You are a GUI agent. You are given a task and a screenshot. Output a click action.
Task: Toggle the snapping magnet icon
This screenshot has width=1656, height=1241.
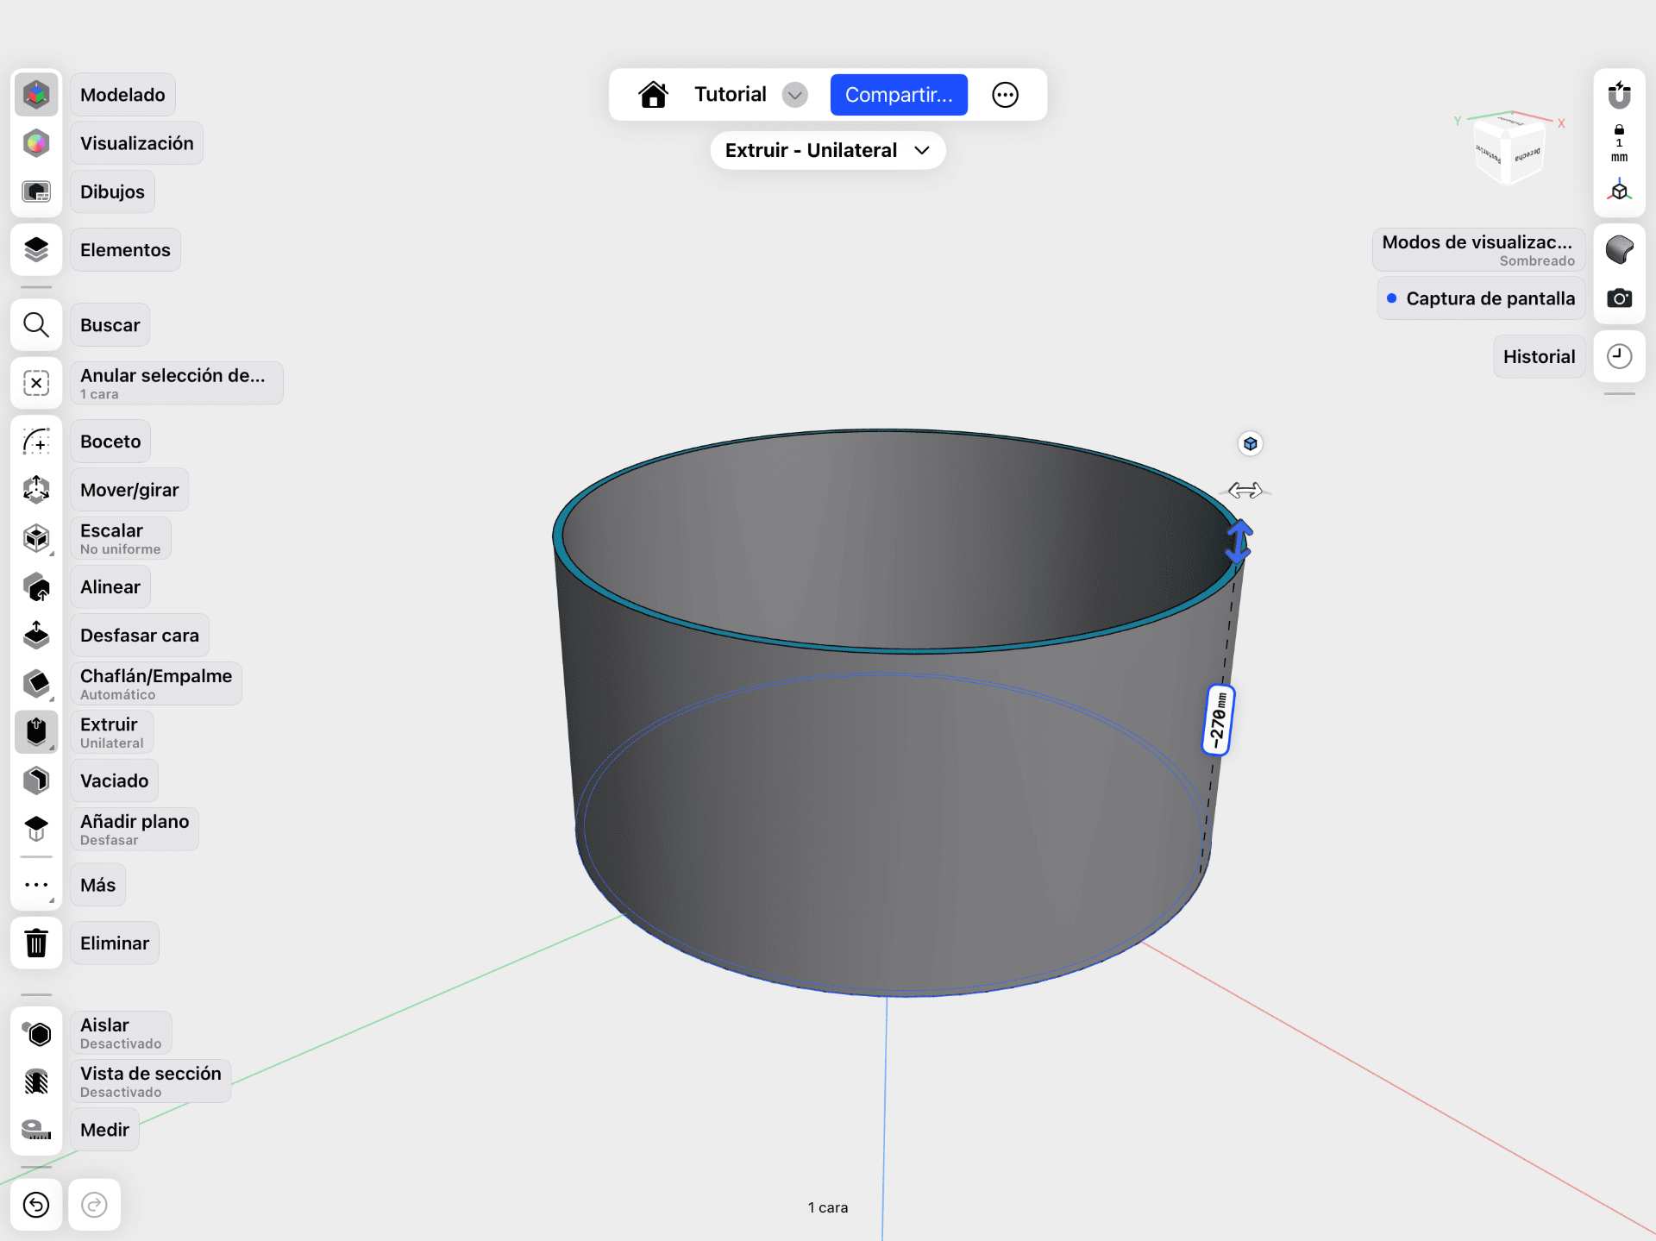click(x=1619, y=94)
